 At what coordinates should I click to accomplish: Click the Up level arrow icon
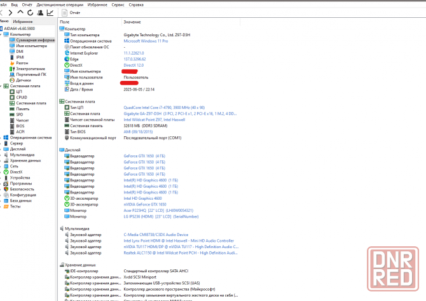pos(20,12)
